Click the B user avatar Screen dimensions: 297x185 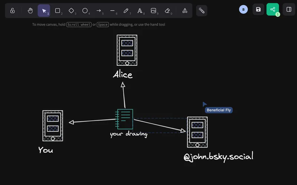tap(244, 10)
